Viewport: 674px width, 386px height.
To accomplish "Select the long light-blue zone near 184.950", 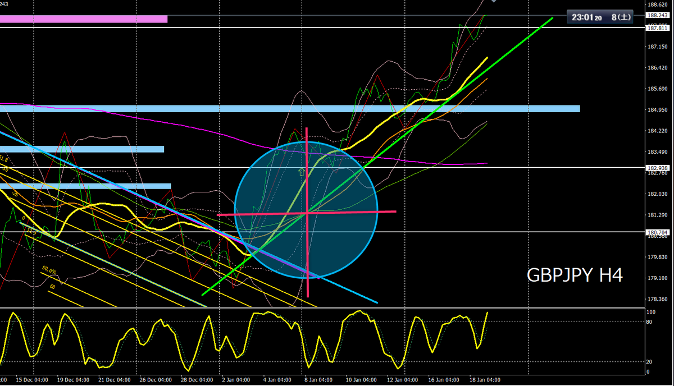I will 290,108.
